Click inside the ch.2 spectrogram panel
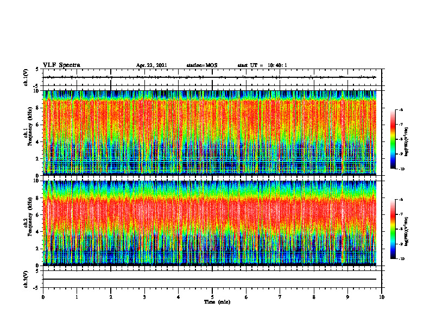Screen dimensions: 430x333 pyautogui.click(x=210, y=223)
